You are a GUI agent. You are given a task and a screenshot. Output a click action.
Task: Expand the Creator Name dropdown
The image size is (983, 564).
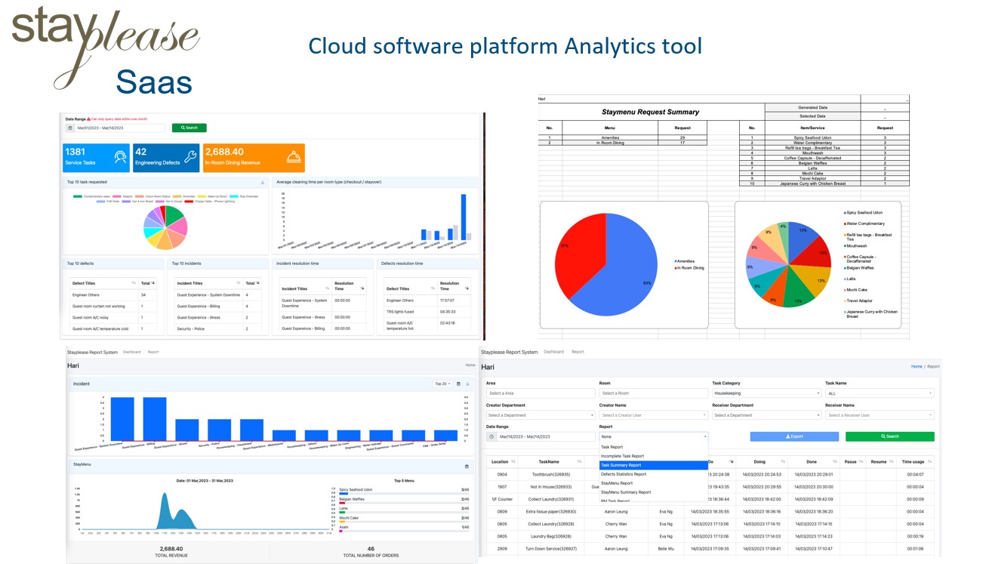[653, 415]
